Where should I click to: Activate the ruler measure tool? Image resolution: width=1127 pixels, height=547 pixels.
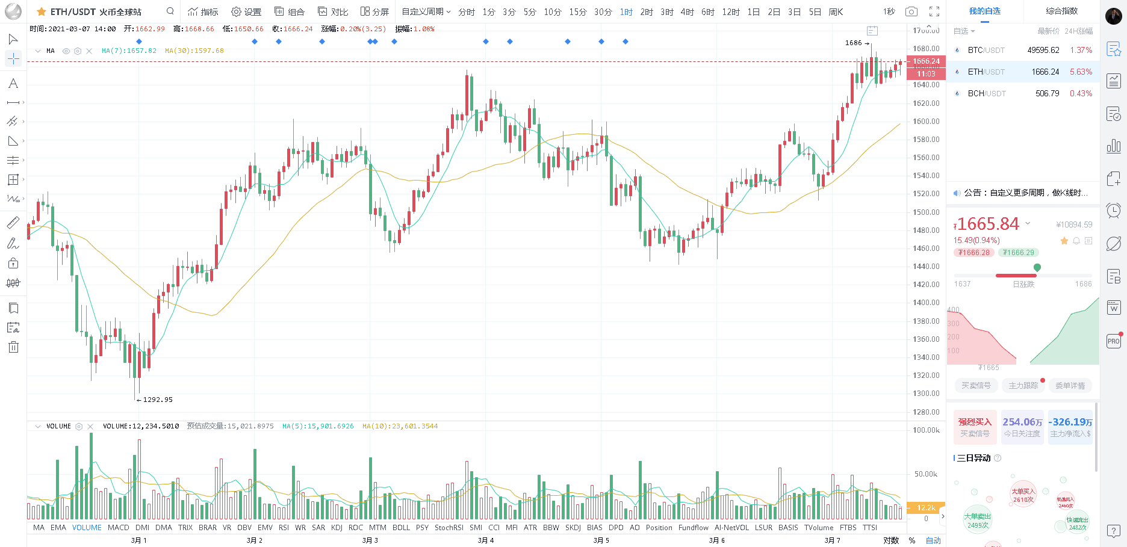(13, 223)
